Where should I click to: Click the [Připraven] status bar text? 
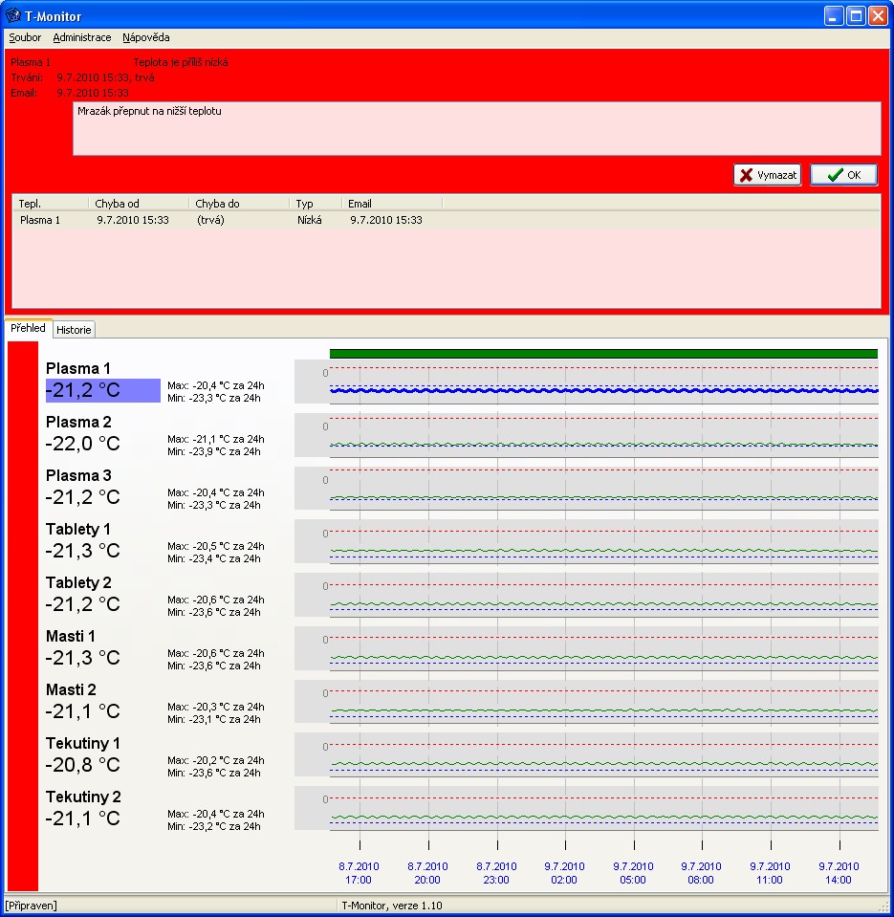[31, 906]
